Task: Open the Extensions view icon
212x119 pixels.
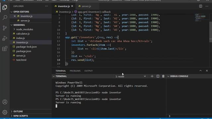Action: coord(5,49)
